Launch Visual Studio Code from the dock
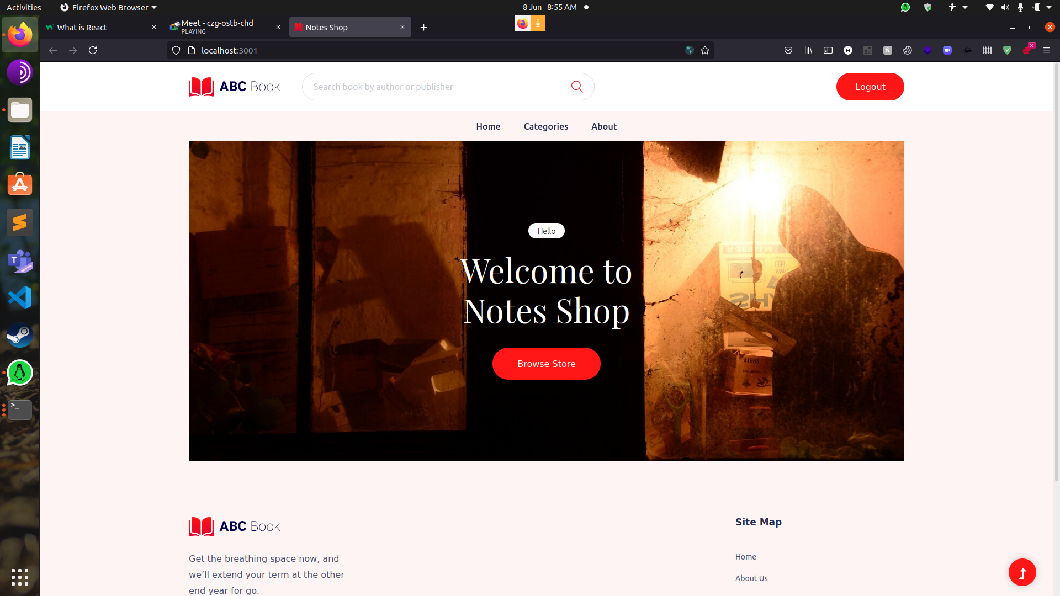 (x=19, y=297)
